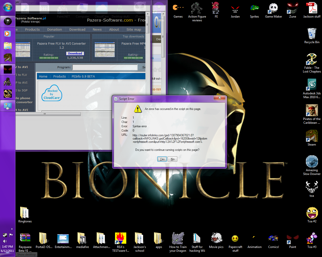Open the How to Train your Dragon icon
This screenshot has height=257, width=322.
click(x=178, y=242)
